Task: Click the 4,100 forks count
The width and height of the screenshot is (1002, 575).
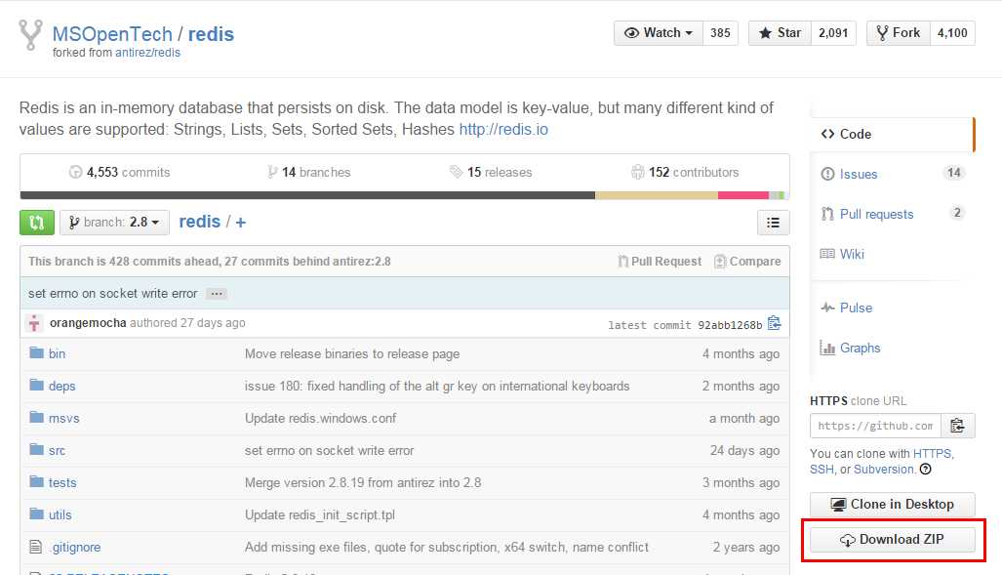Action: point(952,33)
